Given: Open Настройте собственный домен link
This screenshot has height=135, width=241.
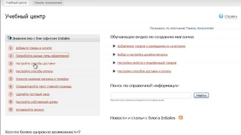Looking at the screenshot, I should (37, 102).
